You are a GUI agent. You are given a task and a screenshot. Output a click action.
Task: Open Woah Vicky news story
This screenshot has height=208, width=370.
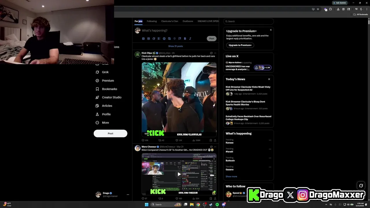249,90
